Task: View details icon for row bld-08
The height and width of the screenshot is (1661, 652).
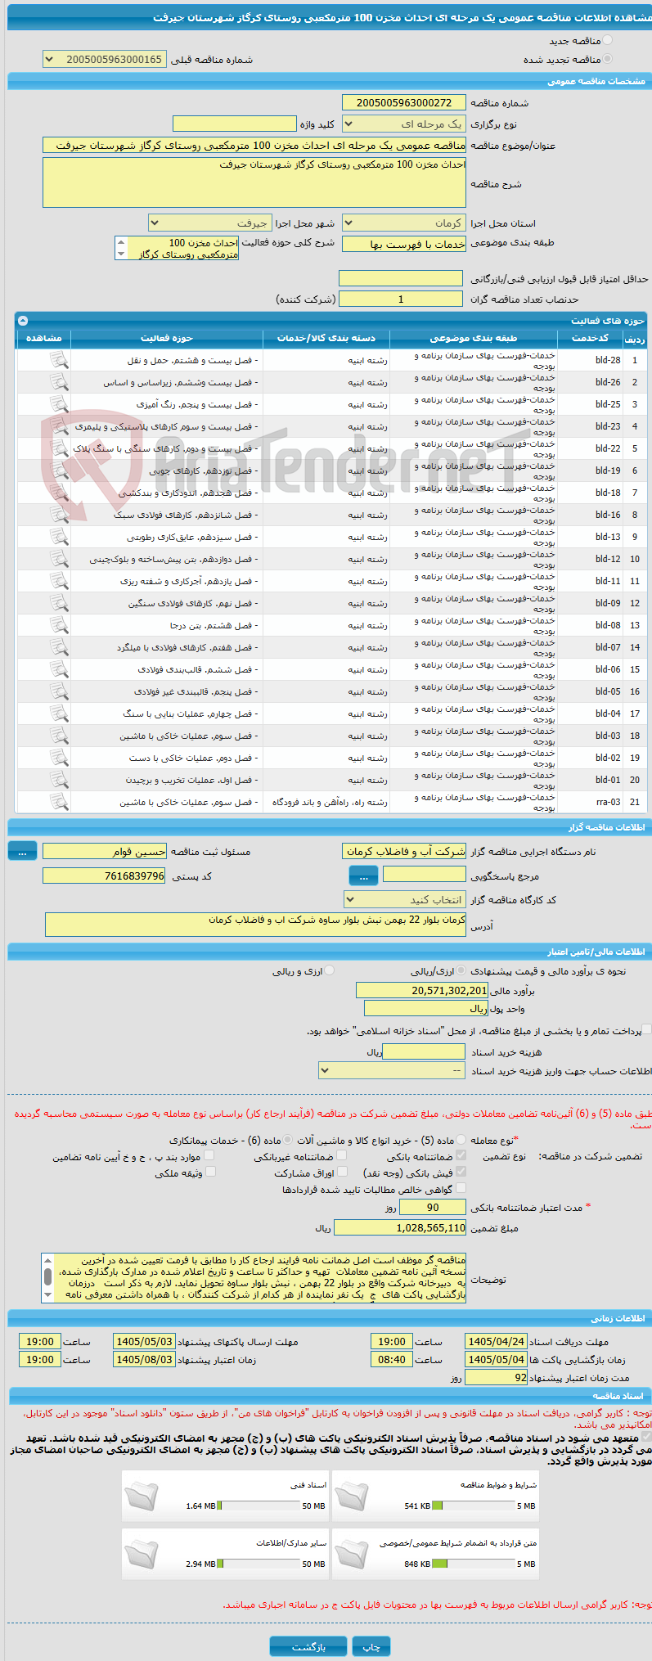Action: click(59, 625)
